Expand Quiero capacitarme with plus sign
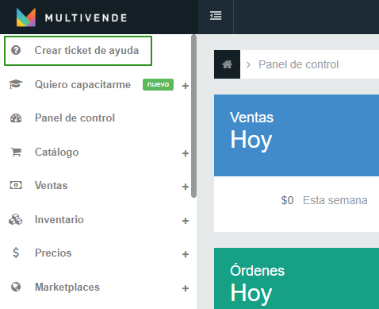379x309 pixels. (x=186, y=86)
